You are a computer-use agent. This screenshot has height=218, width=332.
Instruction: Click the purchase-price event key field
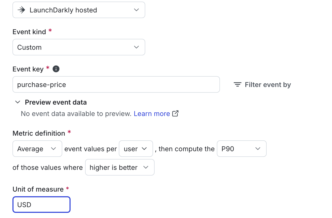pos(116,84)
